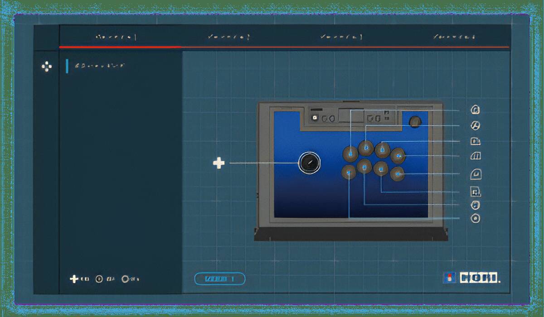This screenshot has height=317, width=544.
Task: Click the third button-mapping icon in right column
Action: tap(475, 141)
